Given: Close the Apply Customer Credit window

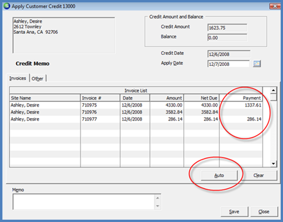Looking at the screenshot, I should click(x=275, y=6).
